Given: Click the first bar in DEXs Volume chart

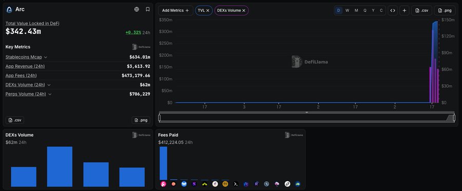Looking at the screenshot, I should point(24,177).
